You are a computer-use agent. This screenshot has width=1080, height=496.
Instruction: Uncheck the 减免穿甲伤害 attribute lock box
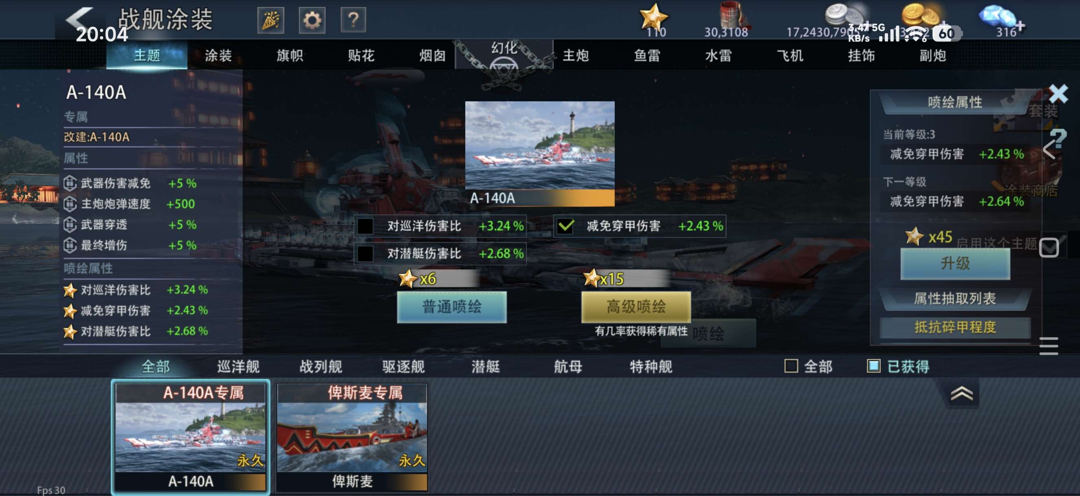565,226
